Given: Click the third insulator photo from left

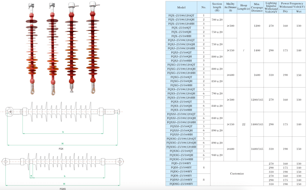Looking at the screenshot, I should pos(71,48).
